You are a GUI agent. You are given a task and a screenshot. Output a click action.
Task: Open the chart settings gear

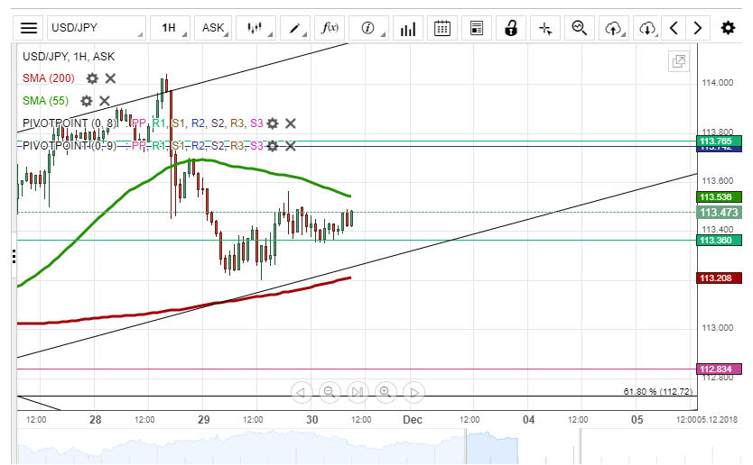coord(728,28)
